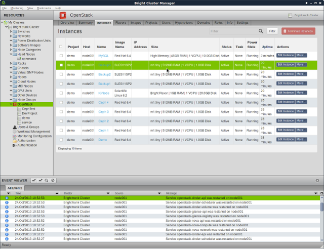Click the filter search magnifier icon

click(x=261, y=31)
